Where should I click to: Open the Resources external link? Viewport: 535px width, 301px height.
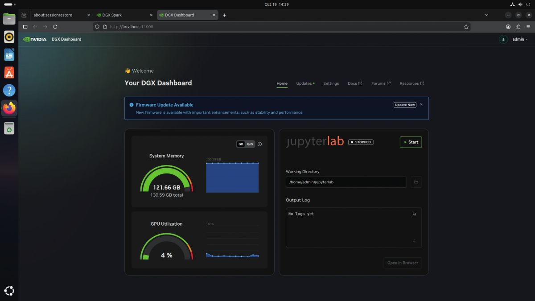pyautogui.click(x=412, y=83)
